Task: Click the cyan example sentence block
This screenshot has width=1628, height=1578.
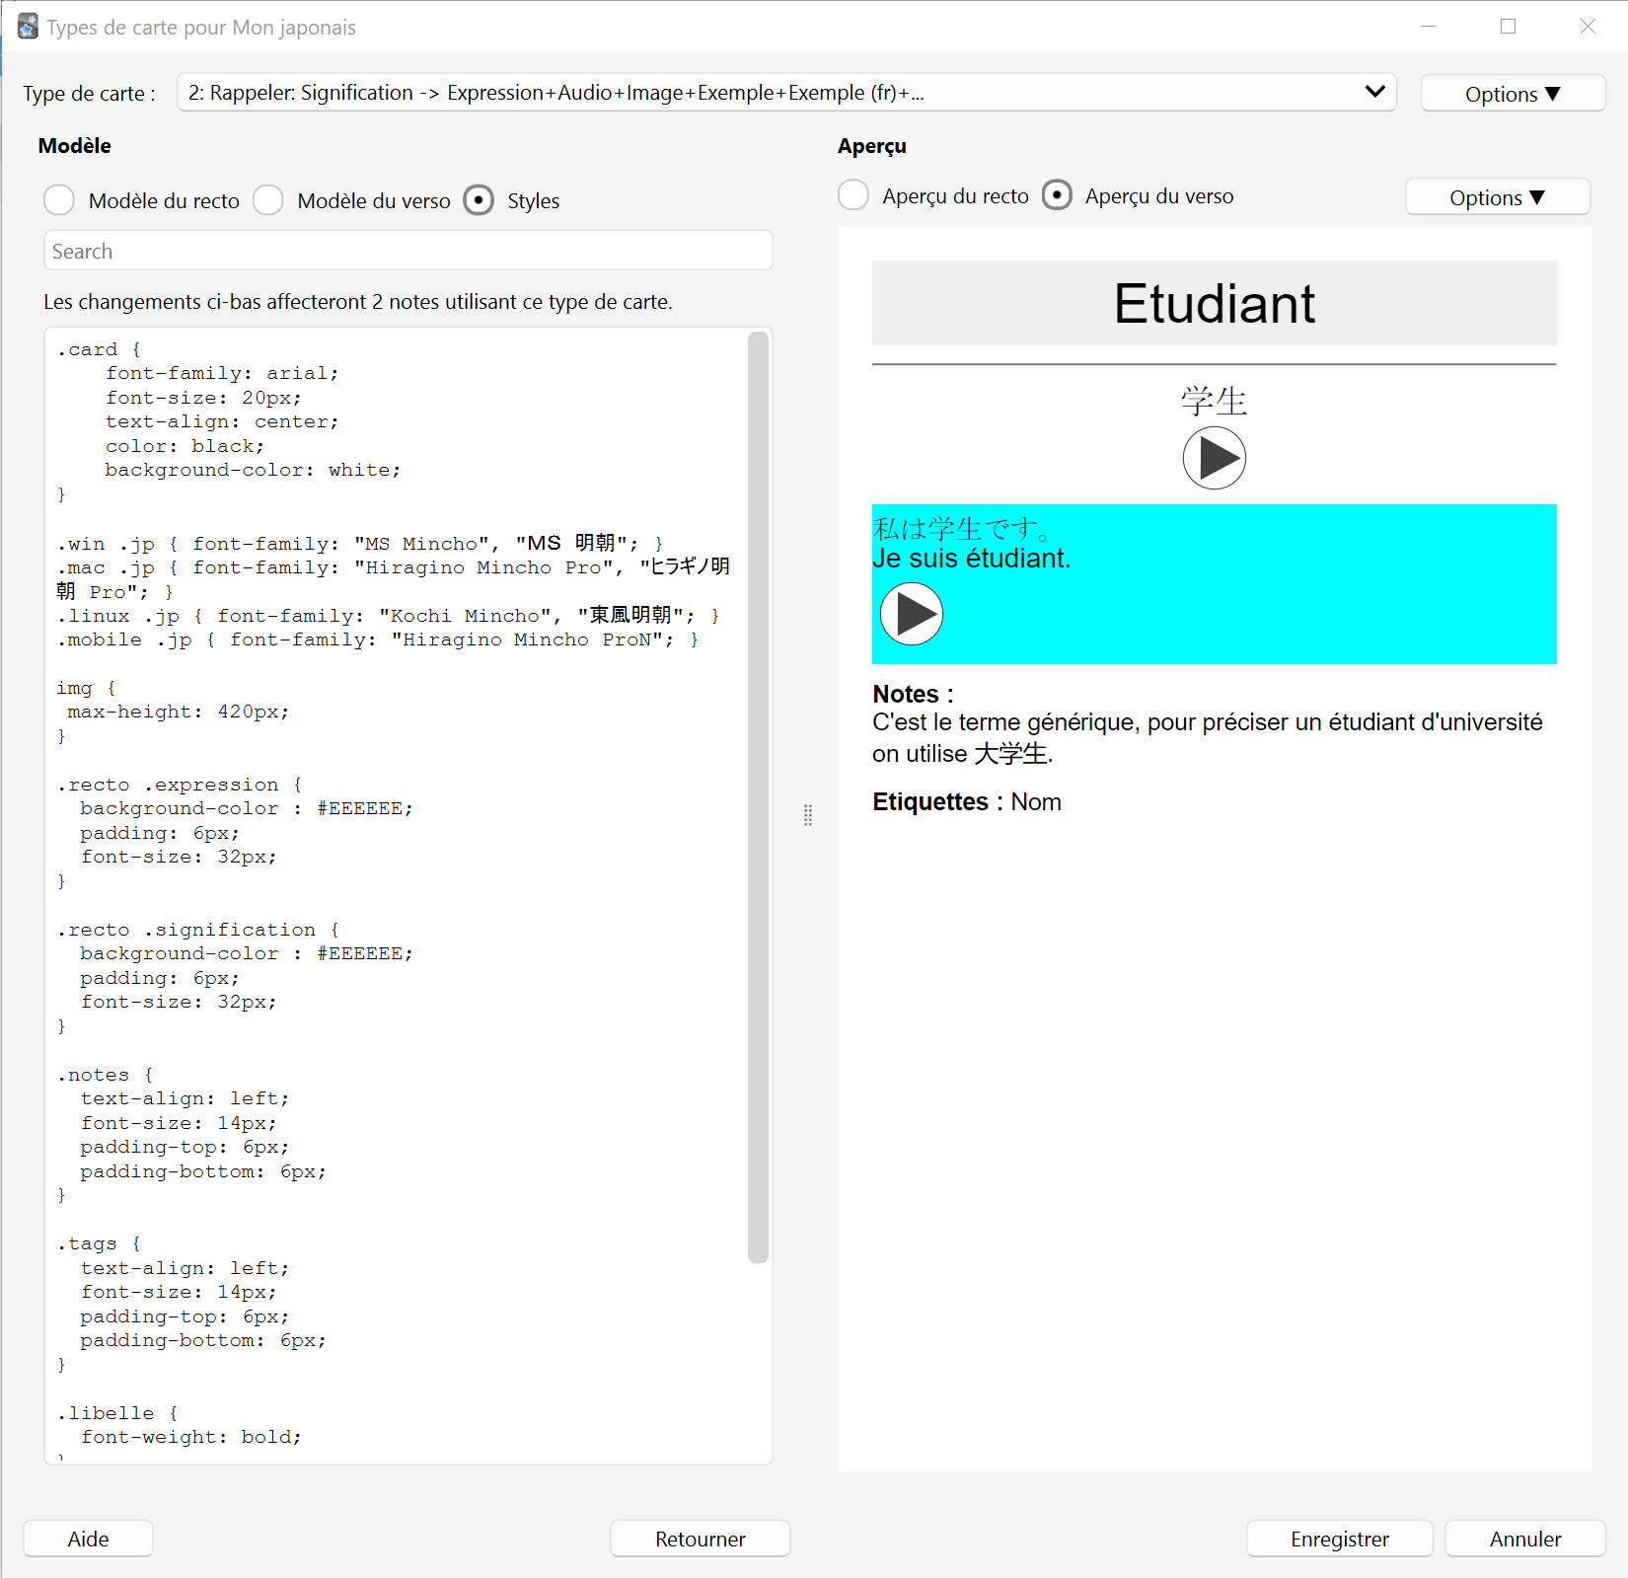Action: click(x=1214, y=584)
